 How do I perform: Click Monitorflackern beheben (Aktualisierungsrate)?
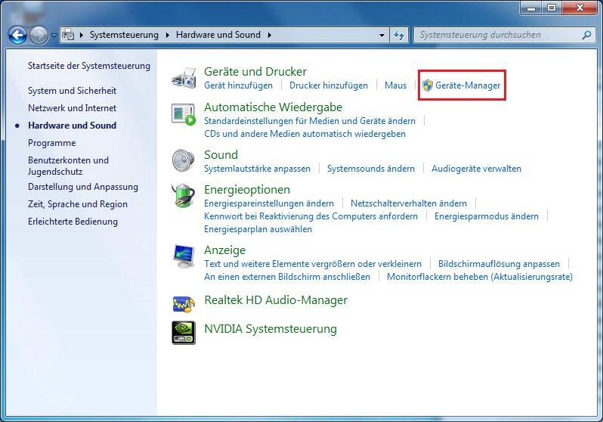coord(480,277)
